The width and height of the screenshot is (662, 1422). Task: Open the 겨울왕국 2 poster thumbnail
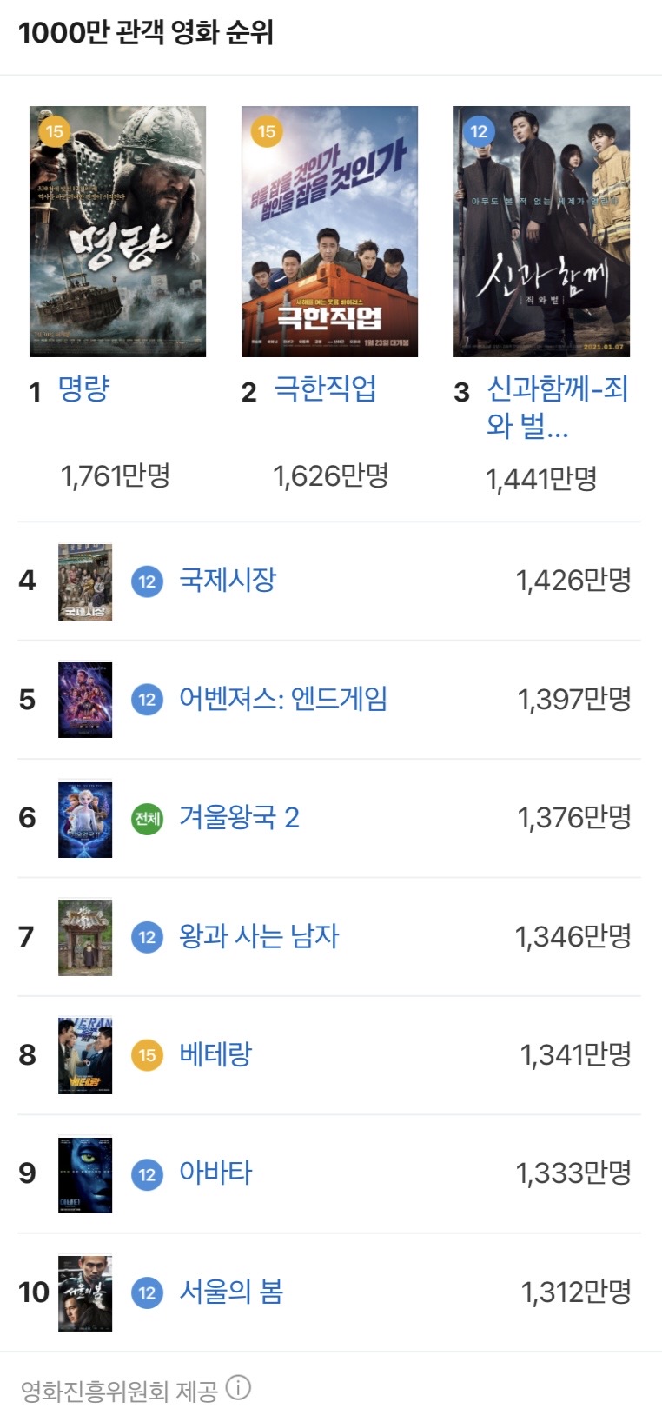tap(85, 819)
